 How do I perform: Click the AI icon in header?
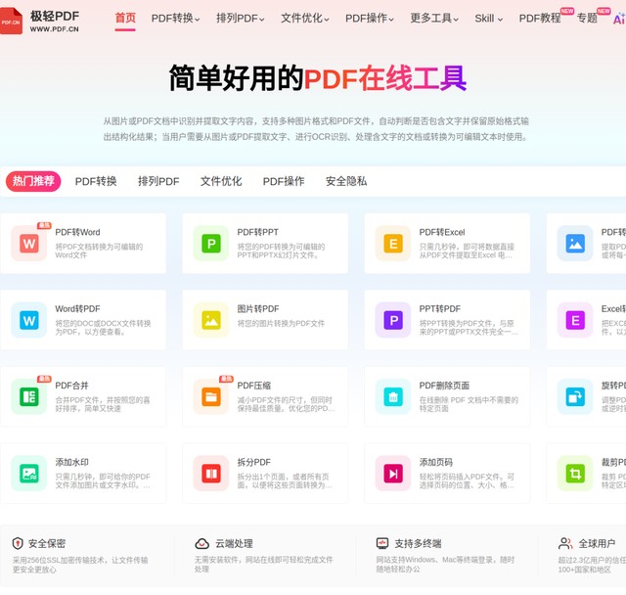(x=619, y=19)
